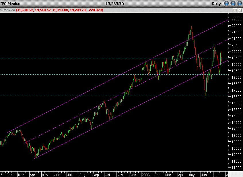Click the 19000 price axis label
The width and height of the screenshot is (243, 177).
236,64
